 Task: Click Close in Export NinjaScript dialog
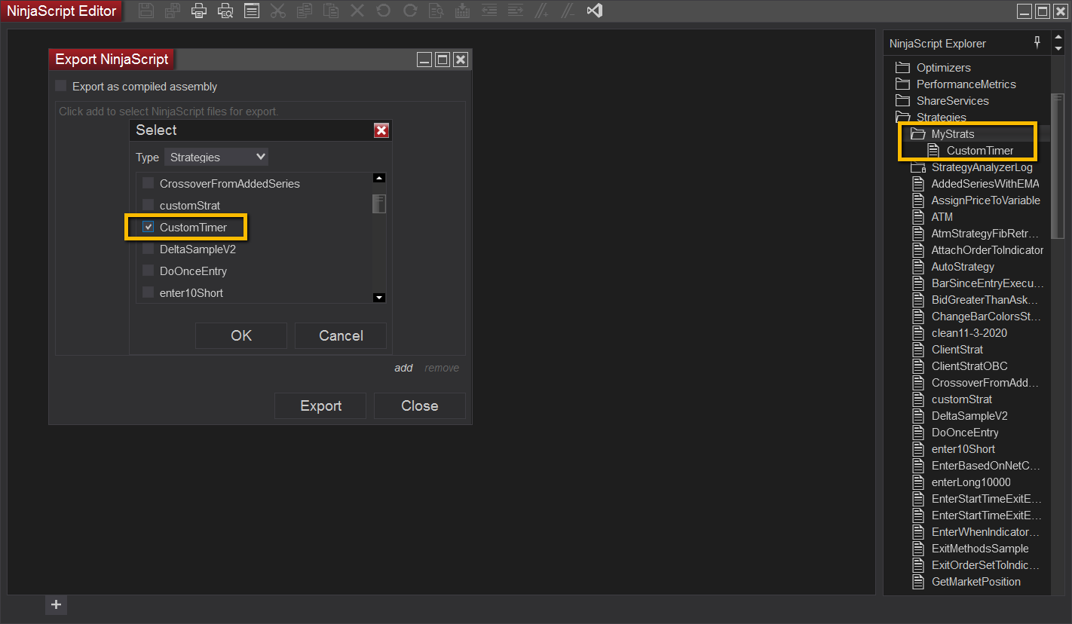(420, 406)
